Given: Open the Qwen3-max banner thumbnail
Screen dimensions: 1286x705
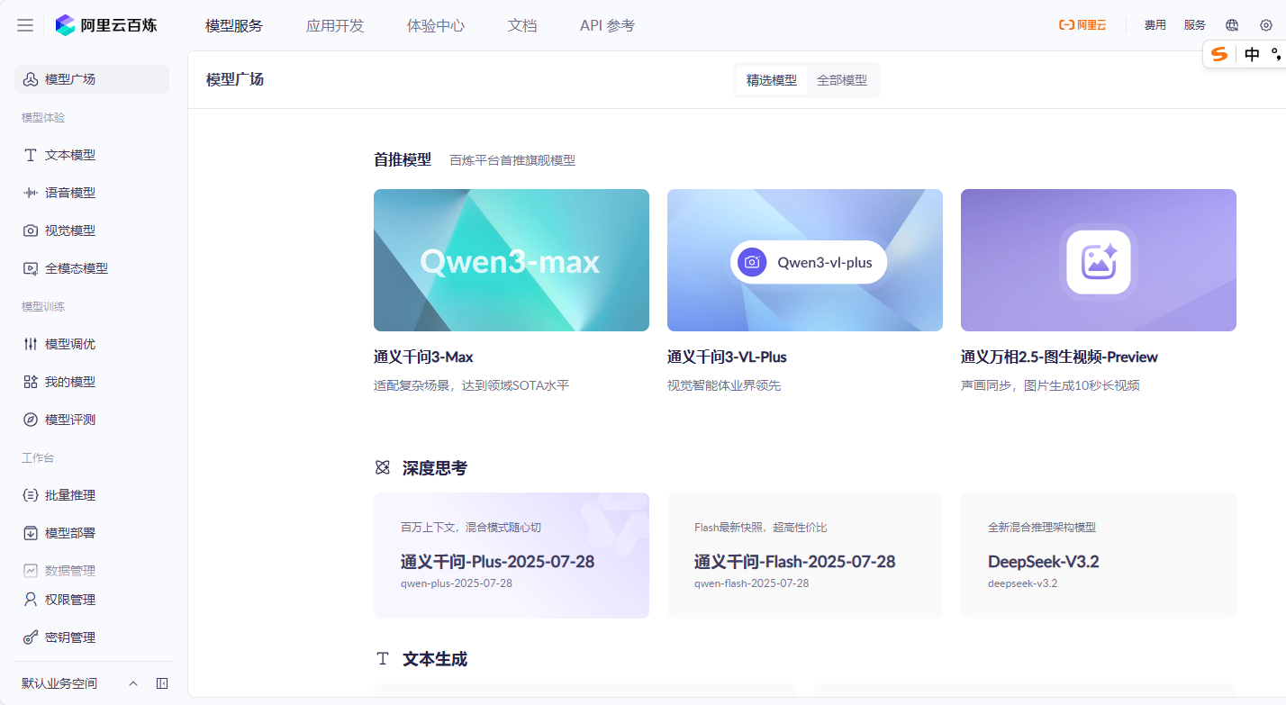Looking at the screenshot, I should [x=512, y=260].
